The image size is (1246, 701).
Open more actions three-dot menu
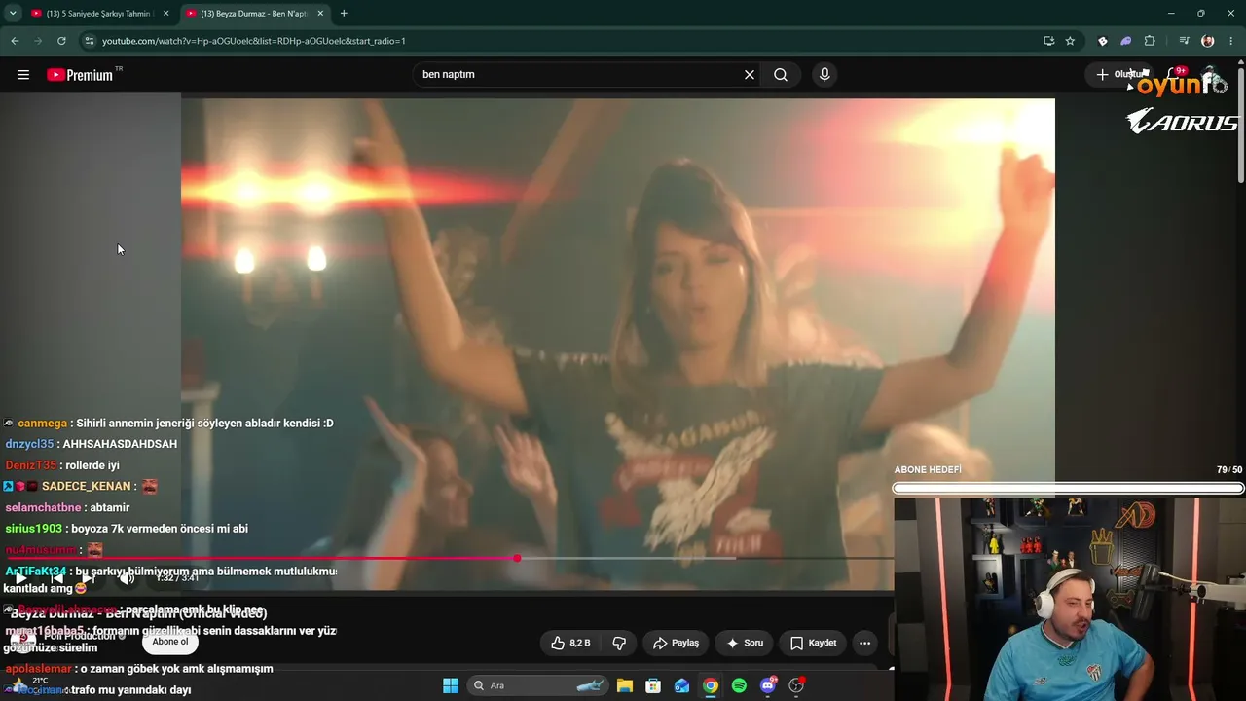864,644
